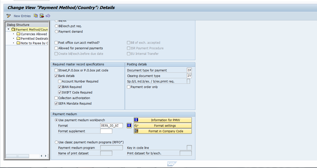Click the scroll right arrow in Dialog Structure
Screen dimensions: 317x168
[x=46, y=156]
